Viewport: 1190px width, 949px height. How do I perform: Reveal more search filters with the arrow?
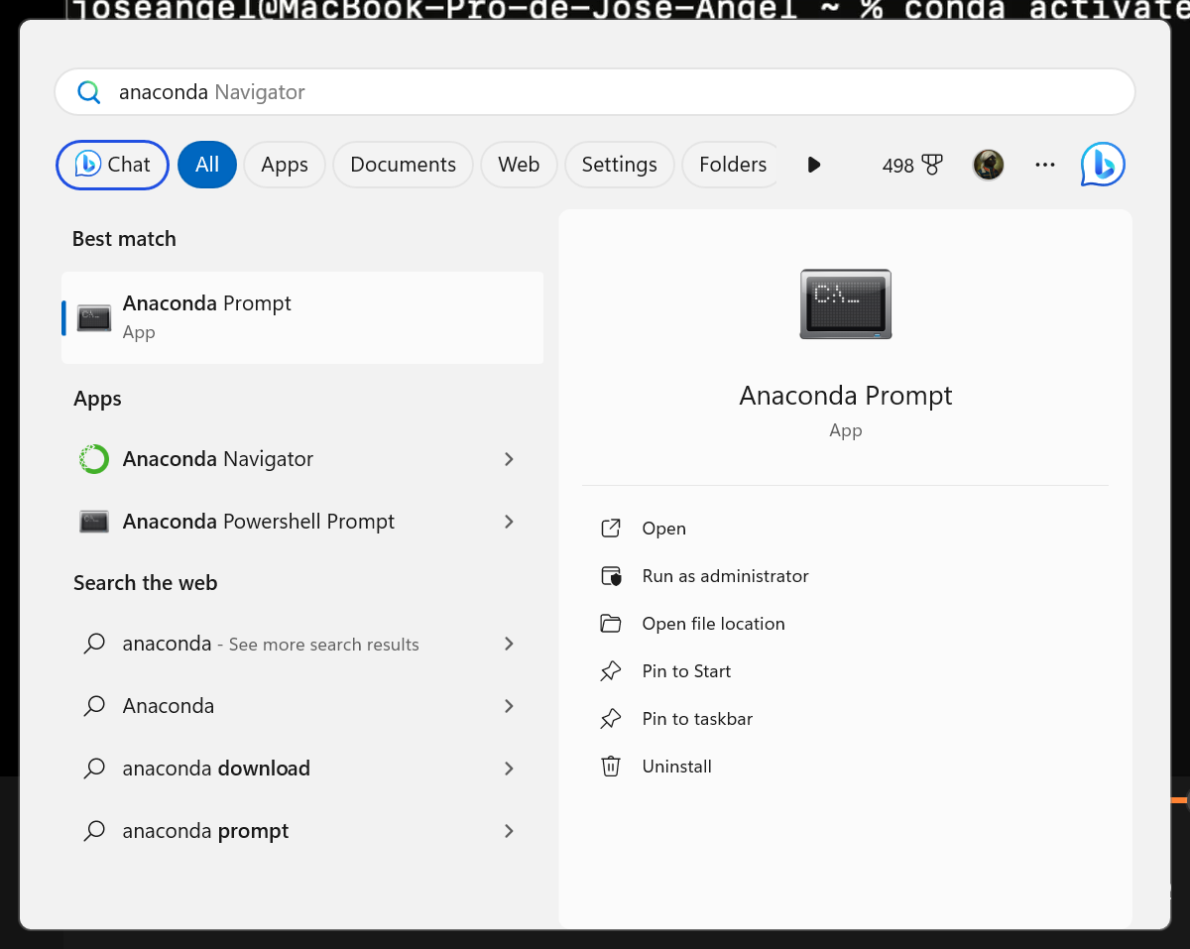[x=814, y=165]
